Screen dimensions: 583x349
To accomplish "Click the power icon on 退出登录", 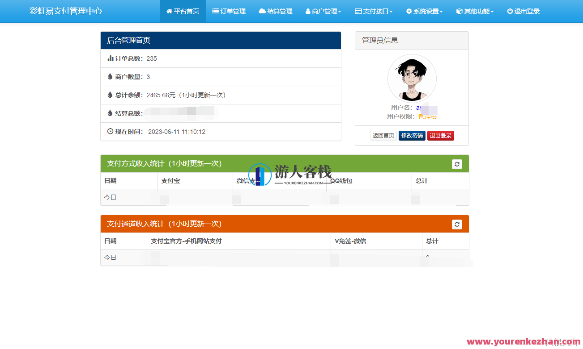I will 511,11.
